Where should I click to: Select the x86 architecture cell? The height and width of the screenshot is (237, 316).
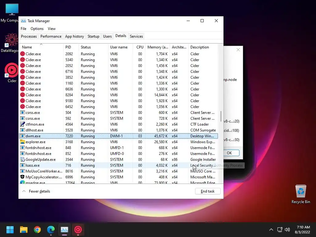point(175,159)
